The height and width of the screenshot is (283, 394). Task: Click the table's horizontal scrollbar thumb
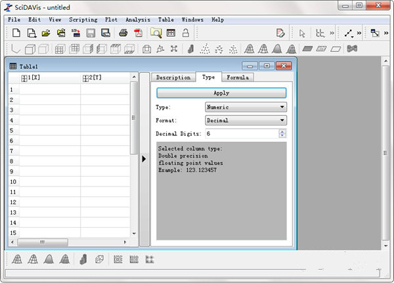click(x=43, y=242)
